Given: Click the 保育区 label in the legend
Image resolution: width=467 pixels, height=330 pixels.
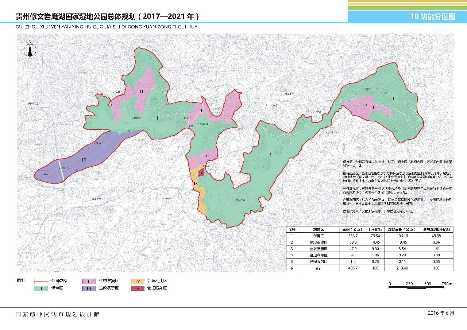Looking at the screenshot, I should point(57,288).
